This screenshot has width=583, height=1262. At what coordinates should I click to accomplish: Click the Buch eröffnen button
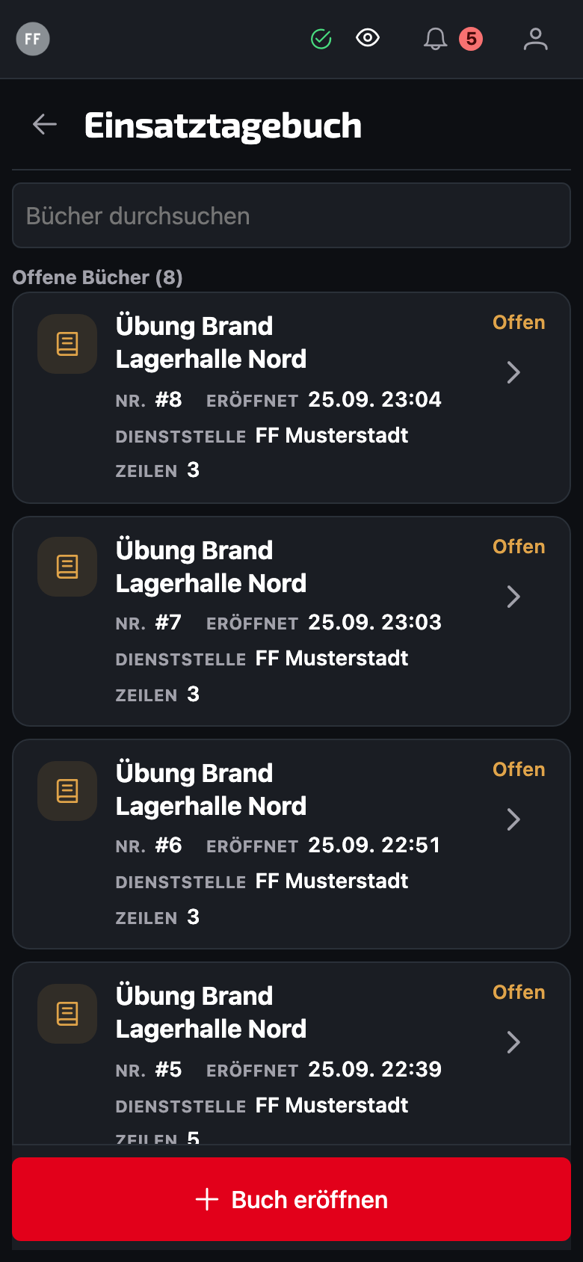[x=291, y=1199]
